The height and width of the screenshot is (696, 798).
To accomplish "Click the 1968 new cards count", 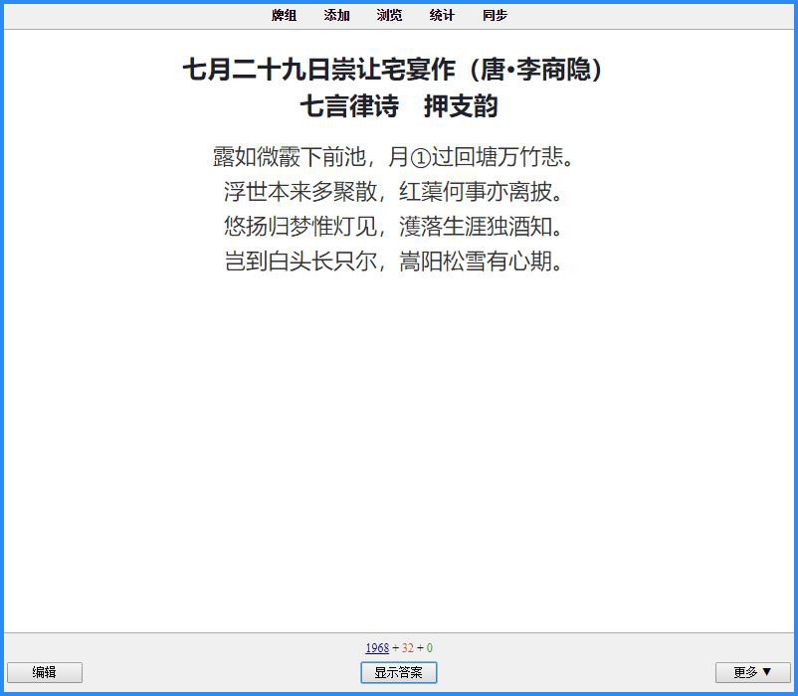I will 377,647.
